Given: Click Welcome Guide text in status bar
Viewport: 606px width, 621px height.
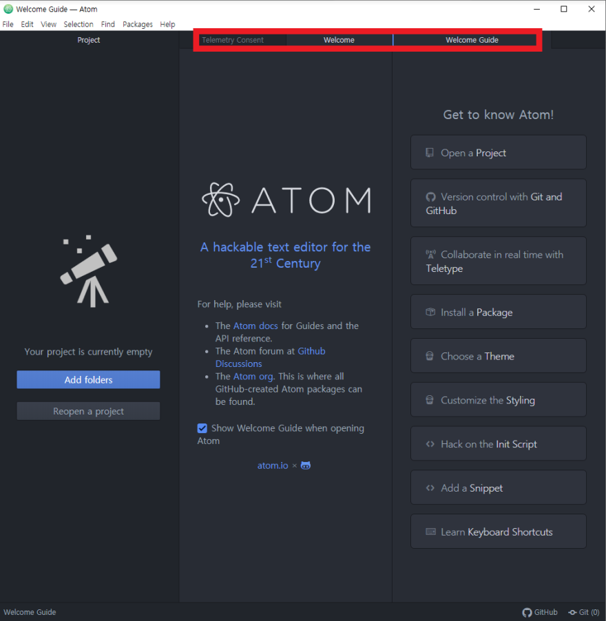Looking at the screenshot, I should [30, 612].
